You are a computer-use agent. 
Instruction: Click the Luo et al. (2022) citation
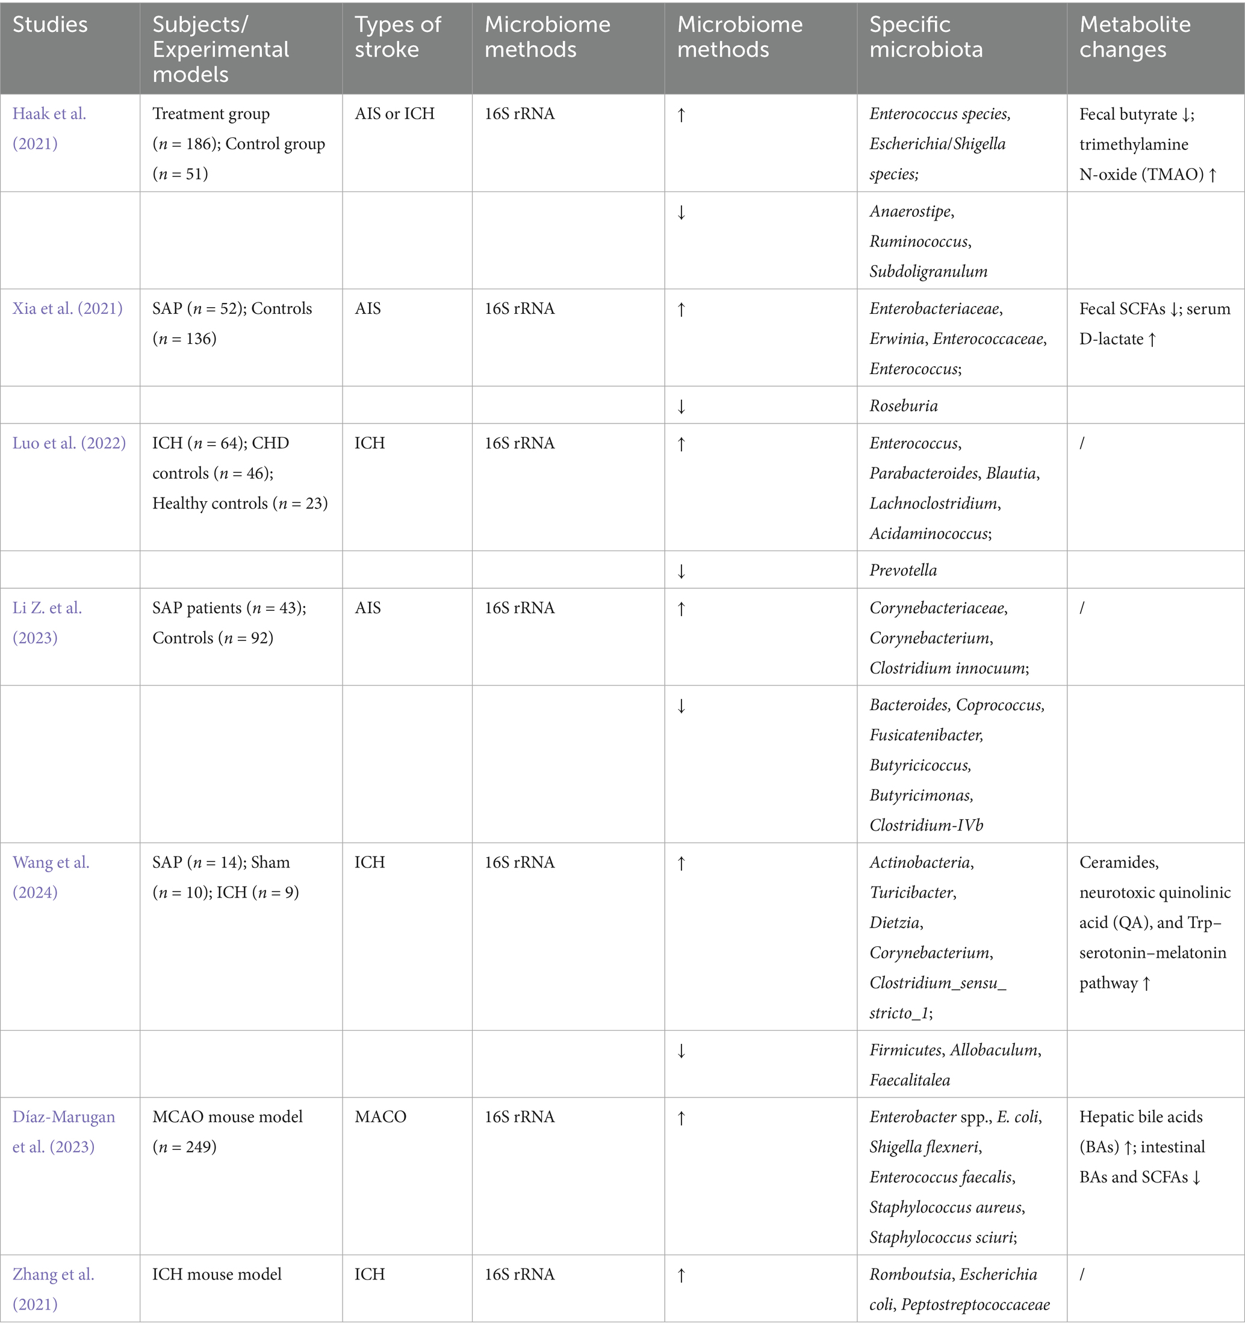[x=69, y=443]
